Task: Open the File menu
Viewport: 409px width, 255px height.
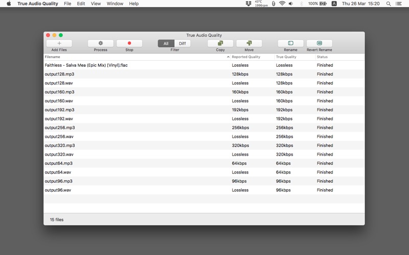Action: coord(67,4)
